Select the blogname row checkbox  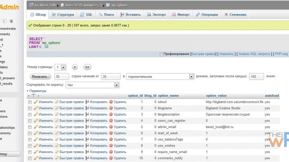click(x=30, y=108)
